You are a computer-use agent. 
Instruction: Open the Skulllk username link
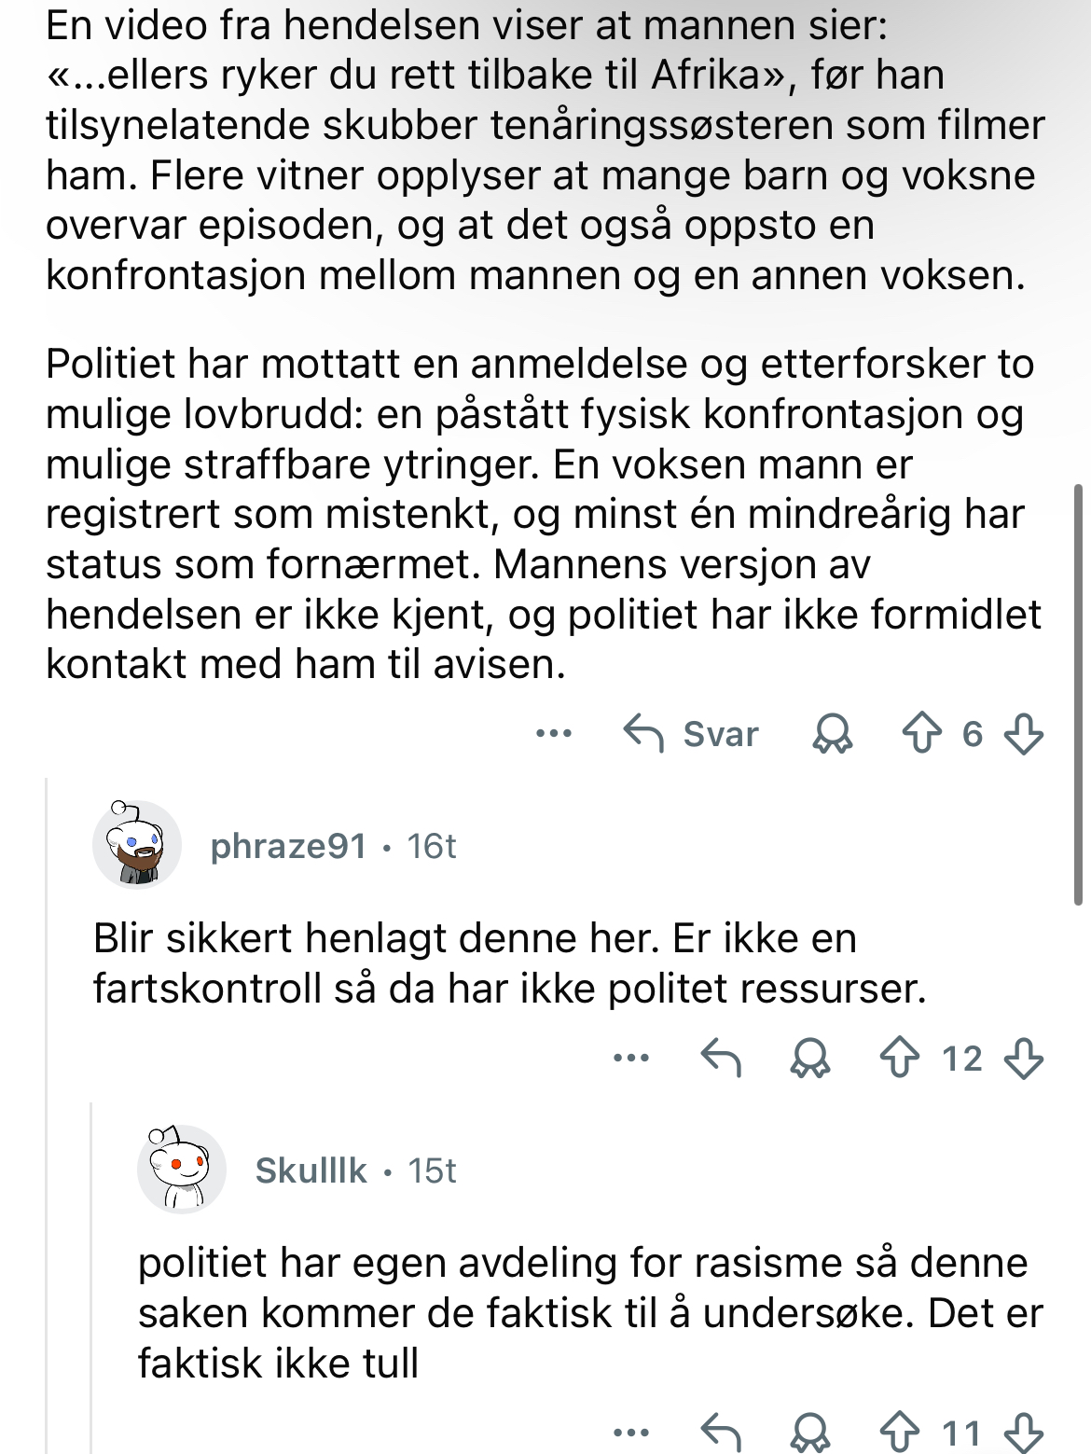tap(311, 1170)
